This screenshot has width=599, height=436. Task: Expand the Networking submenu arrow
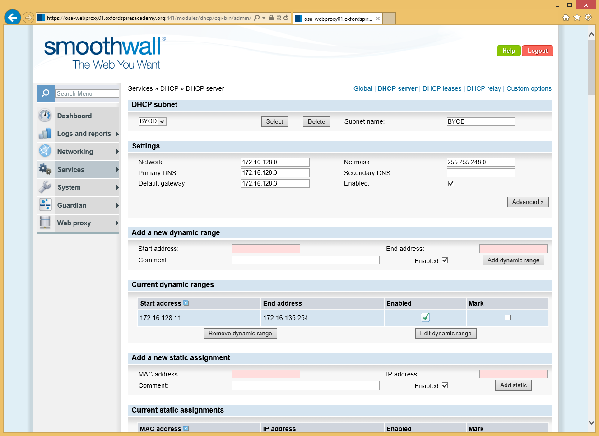[117, 152]
